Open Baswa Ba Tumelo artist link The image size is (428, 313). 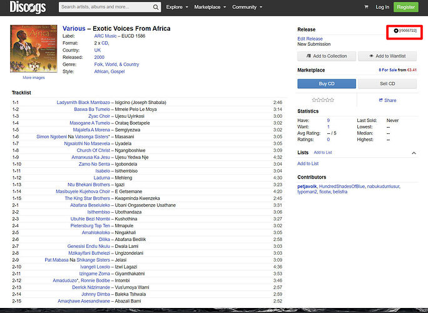pos(92,110)
